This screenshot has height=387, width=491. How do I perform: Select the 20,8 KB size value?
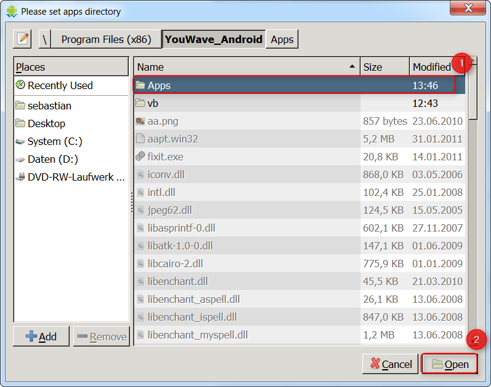coord(380,157)
